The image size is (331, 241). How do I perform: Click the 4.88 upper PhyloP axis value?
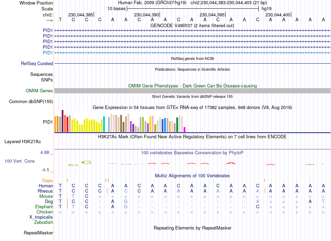click(45, 152)
